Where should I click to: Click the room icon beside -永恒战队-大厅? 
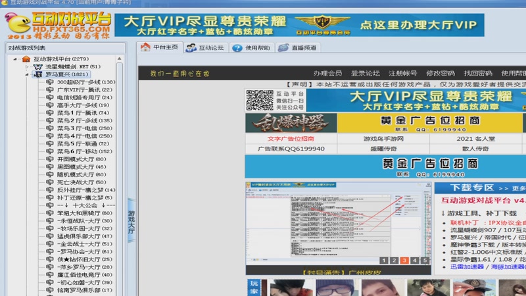50,221
